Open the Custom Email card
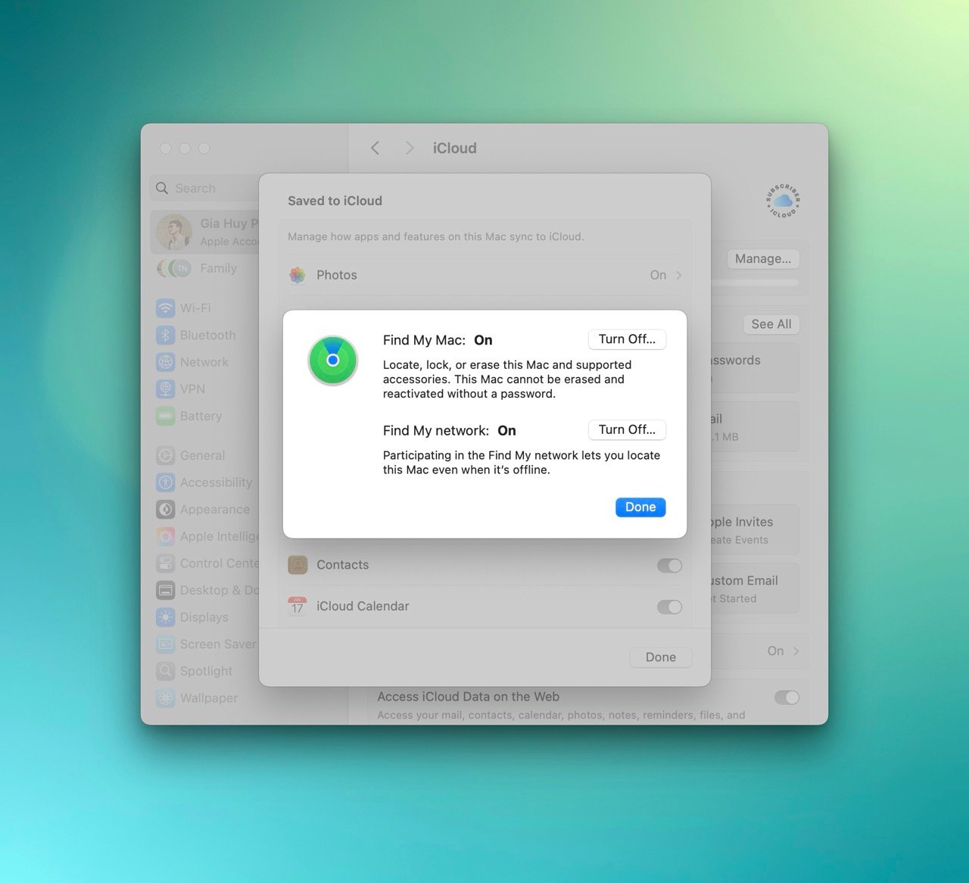Screen dimensions: 969x883 [755, 588]
